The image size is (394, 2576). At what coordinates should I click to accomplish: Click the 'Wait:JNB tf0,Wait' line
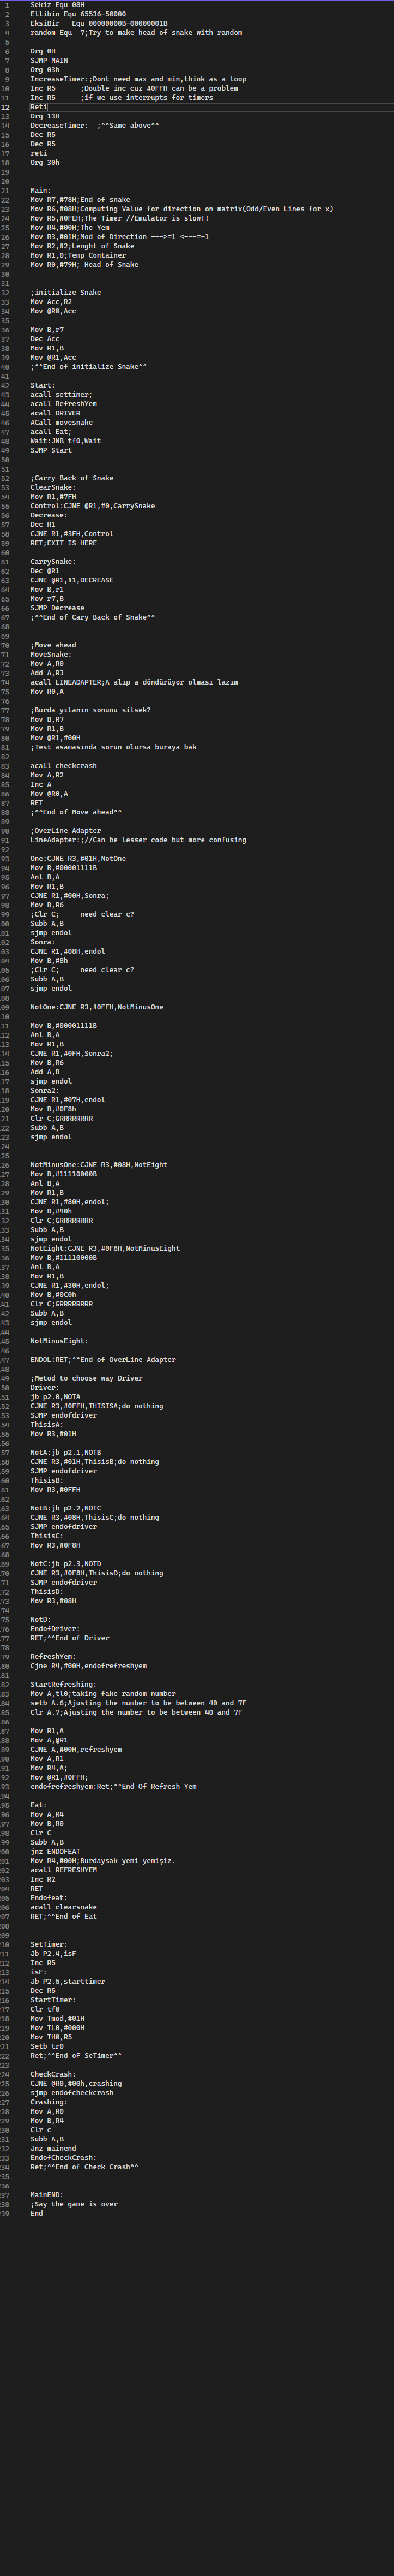(x=65, y=441)
